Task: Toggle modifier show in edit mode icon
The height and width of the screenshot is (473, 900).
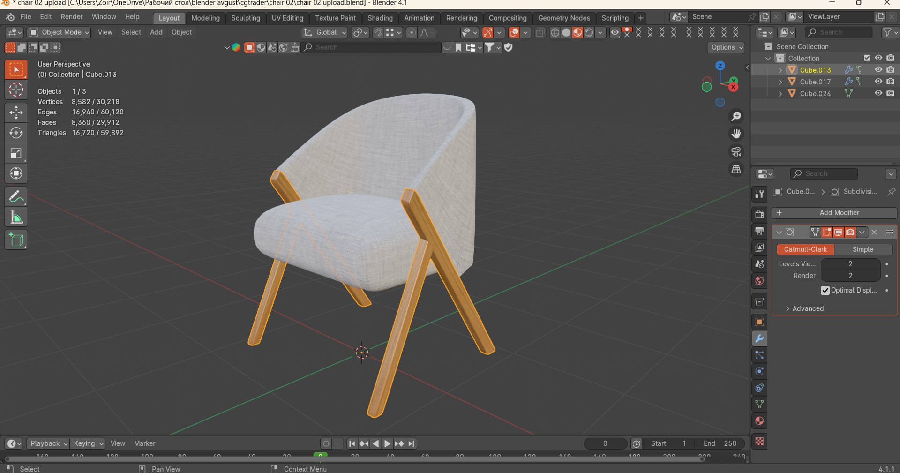Action: pos(827,232)
